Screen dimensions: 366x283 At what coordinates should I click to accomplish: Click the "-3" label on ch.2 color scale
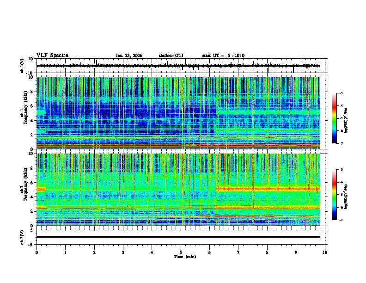(341, 170)
